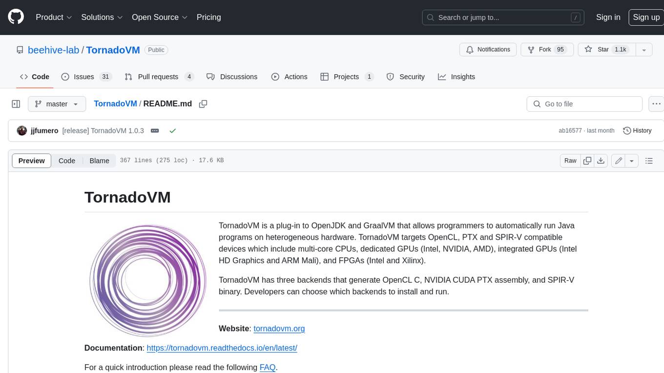
Task: Click the Go to file search box
Action: tap(584, 104)
